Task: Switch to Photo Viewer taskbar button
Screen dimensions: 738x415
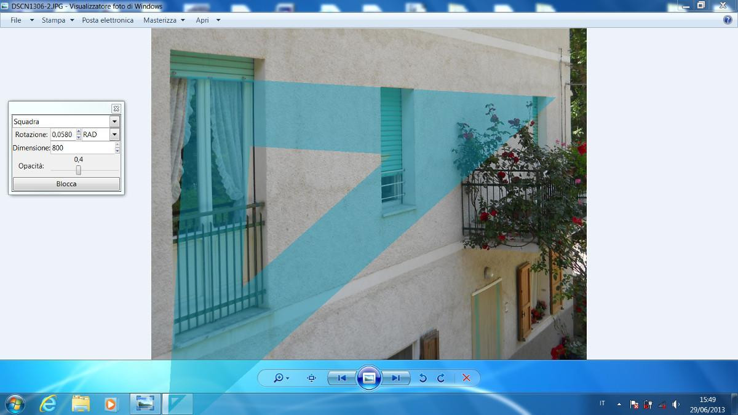Action: [145, 404]
